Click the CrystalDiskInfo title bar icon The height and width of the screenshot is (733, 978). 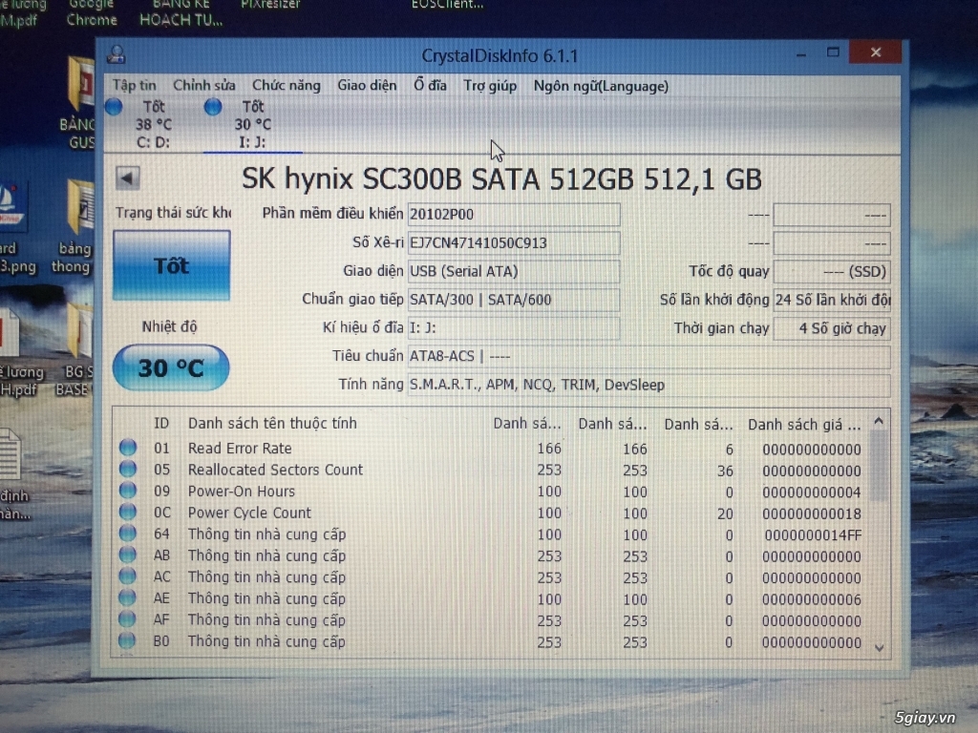click(x=117, y=54)
